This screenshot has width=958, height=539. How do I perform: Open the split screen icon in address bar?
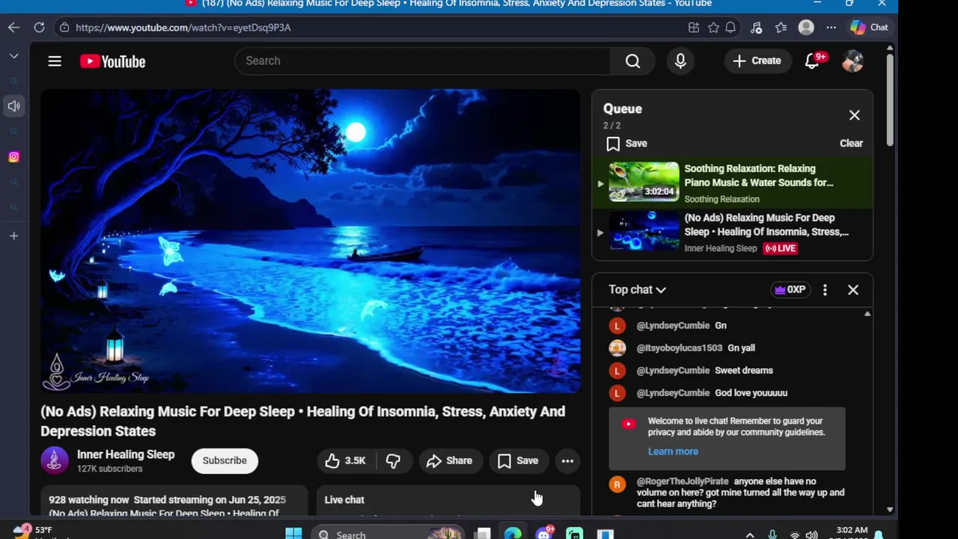point(694,28)
